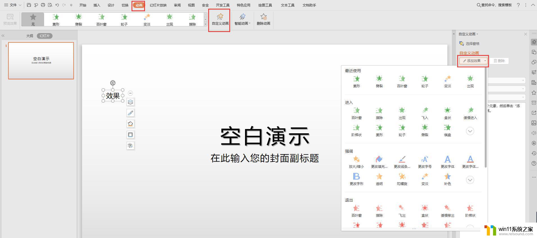Click the rotate handle above 效果 text box
This screenshot has width=537, height=238.
113,83
